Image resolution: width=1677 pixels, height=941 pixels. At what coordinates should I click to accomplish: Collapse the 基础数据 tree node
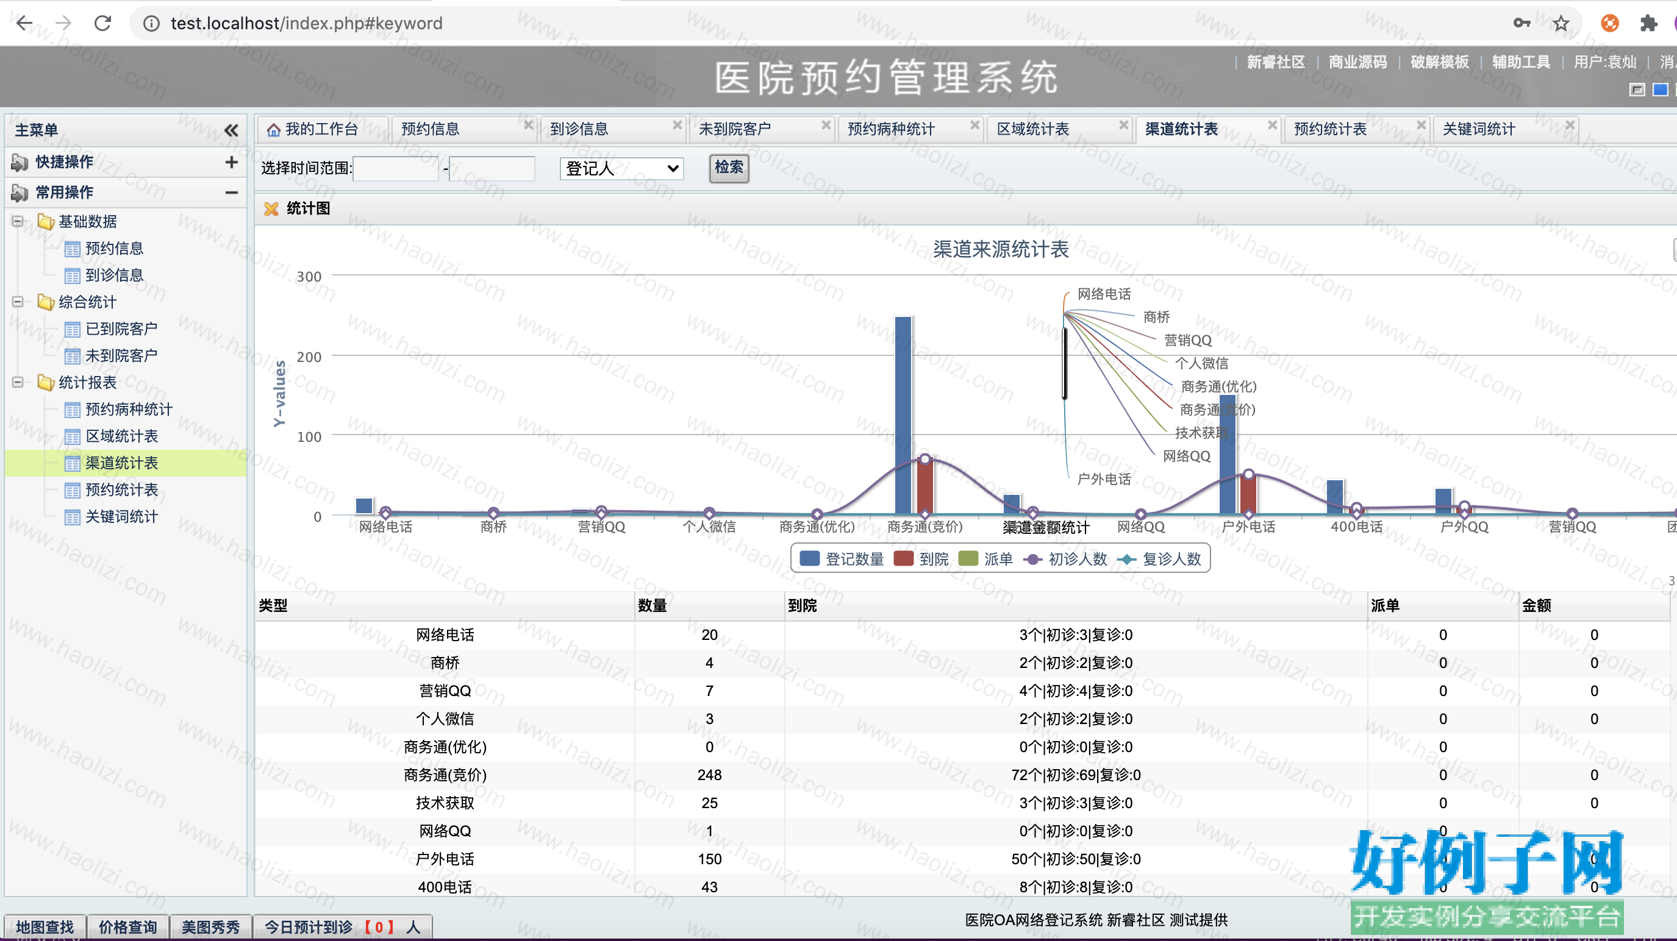tap(18, 221)
